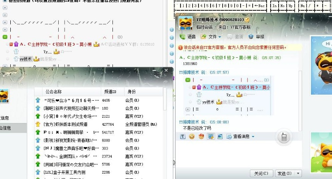
Task: Click yellow shirt icon of [官方]虾妹版本测试频道
Action: (38, 124)
